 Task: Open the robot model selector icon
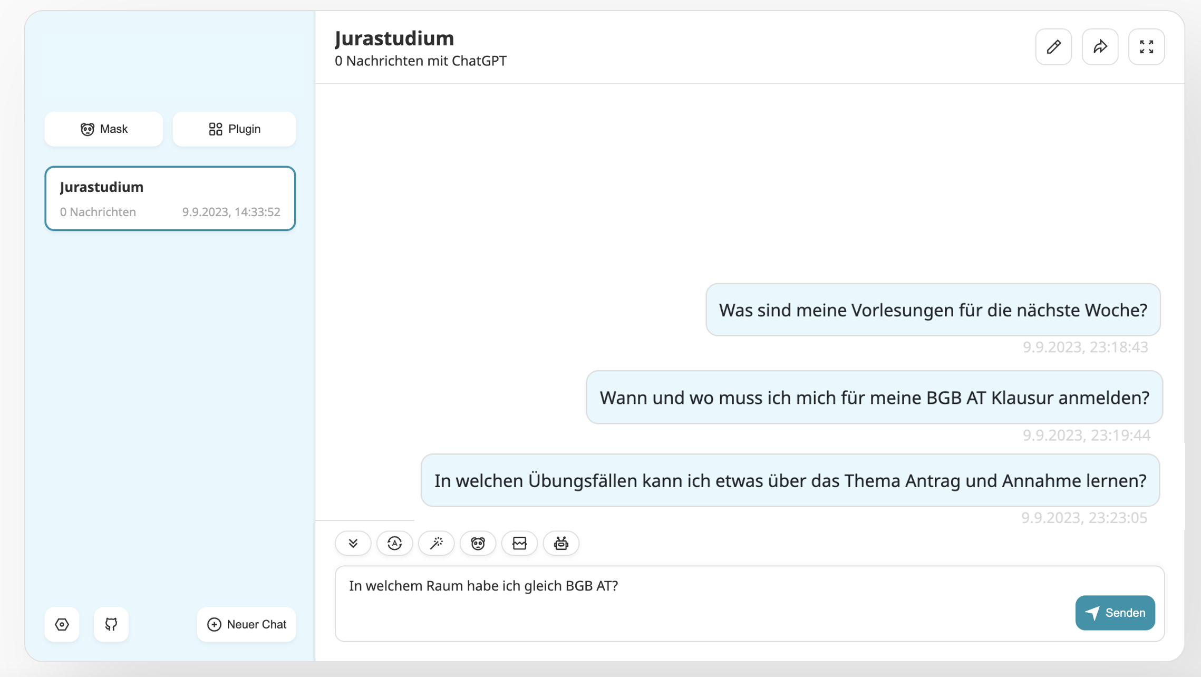point(560,543)
